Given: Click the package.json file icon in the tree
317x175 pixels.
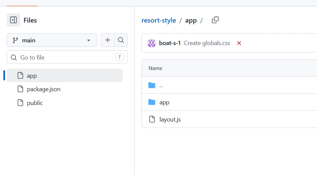Looking at the screenshot, I should click(20, 89).
